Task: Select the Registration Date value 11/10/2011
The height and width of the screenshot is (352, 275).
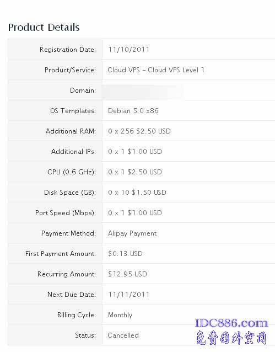Action: tap(128, 50)
